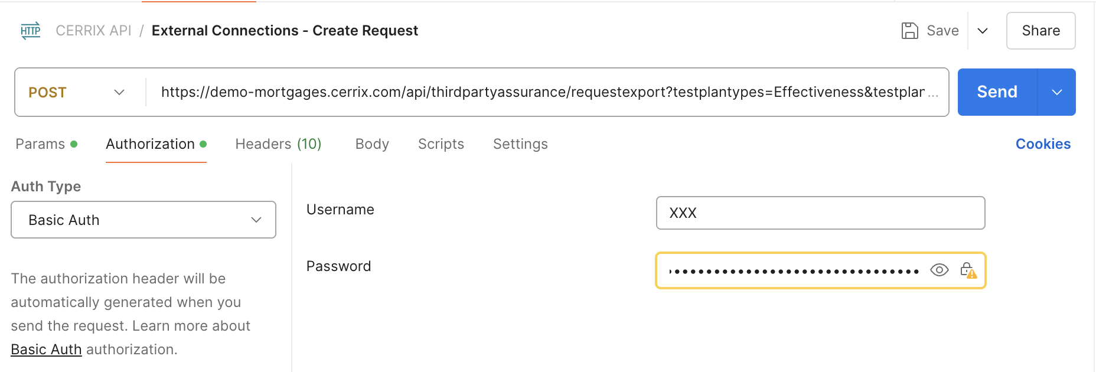
Task: Go to the Settings tab
Action: click(520, 144)
